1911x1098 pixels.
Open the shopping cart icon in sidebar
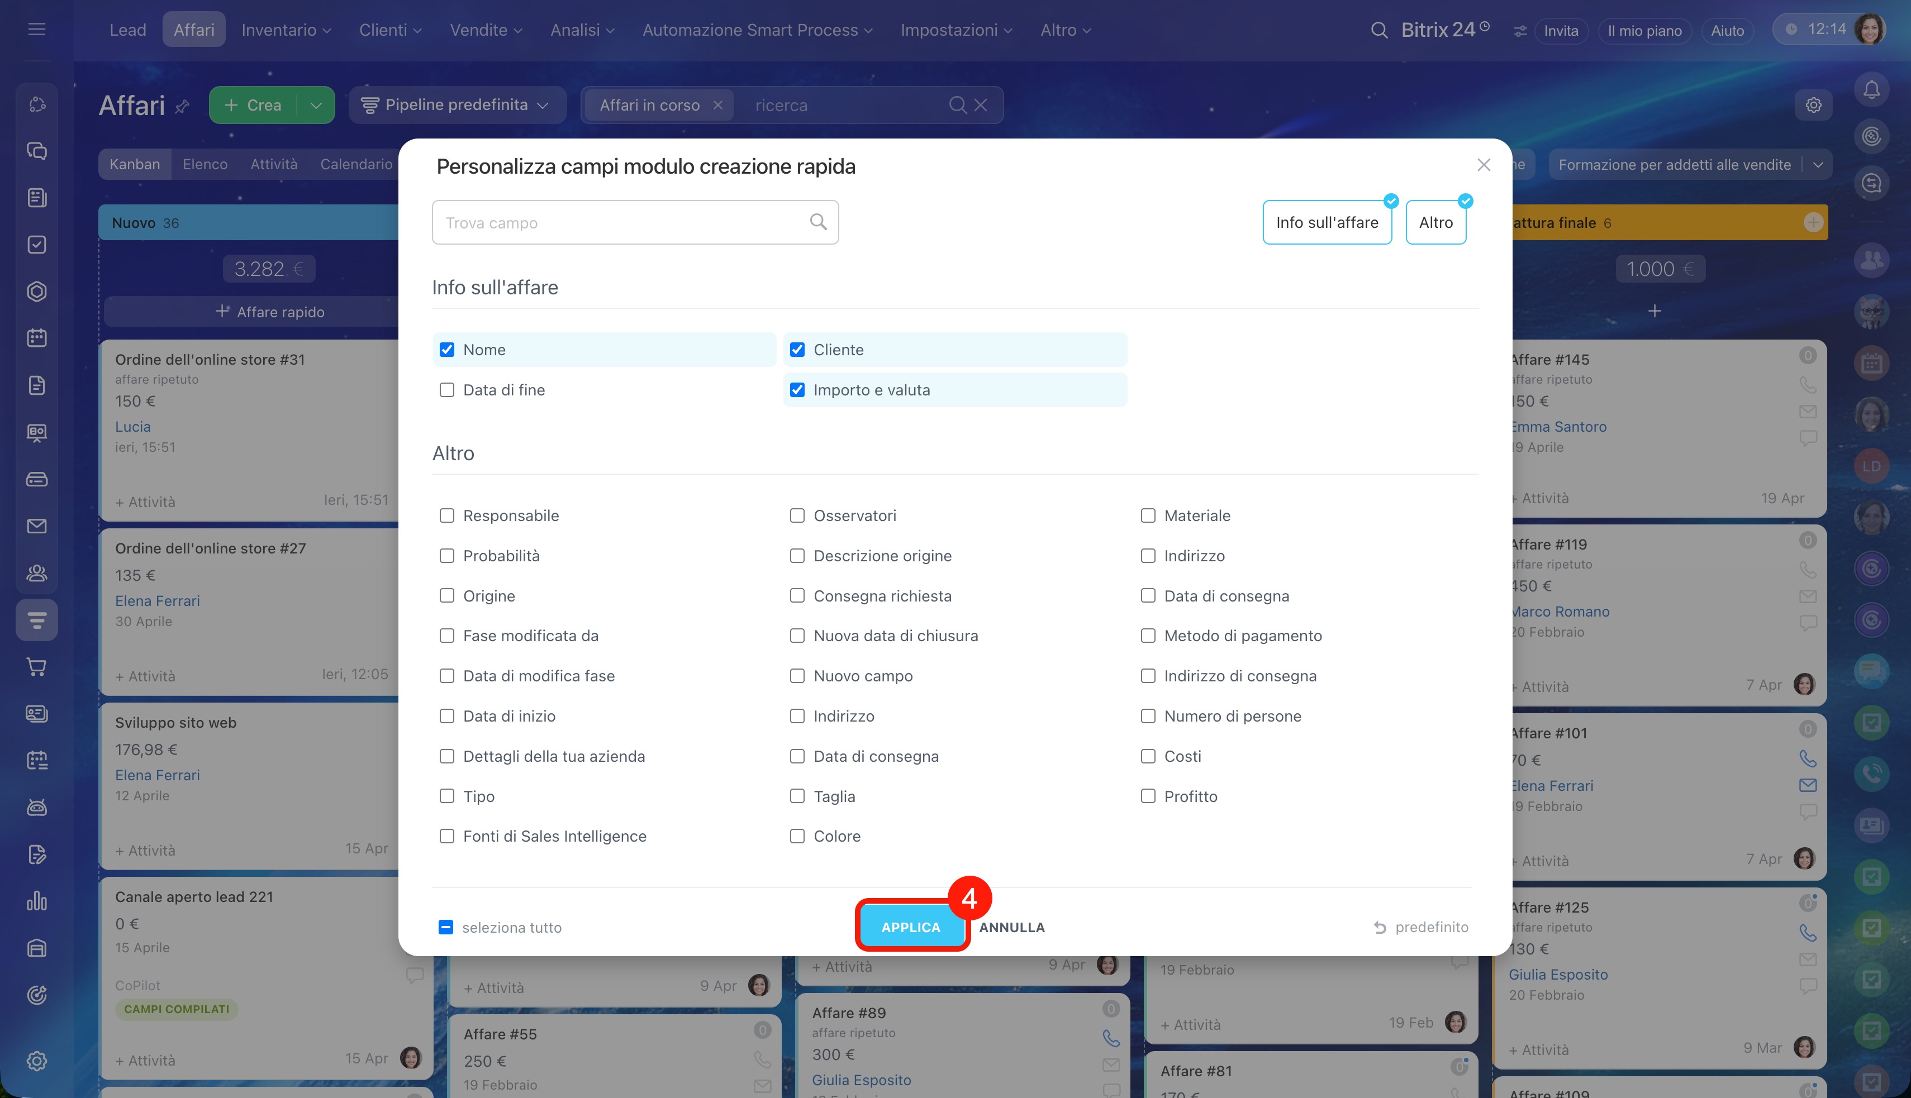point(36,667)
